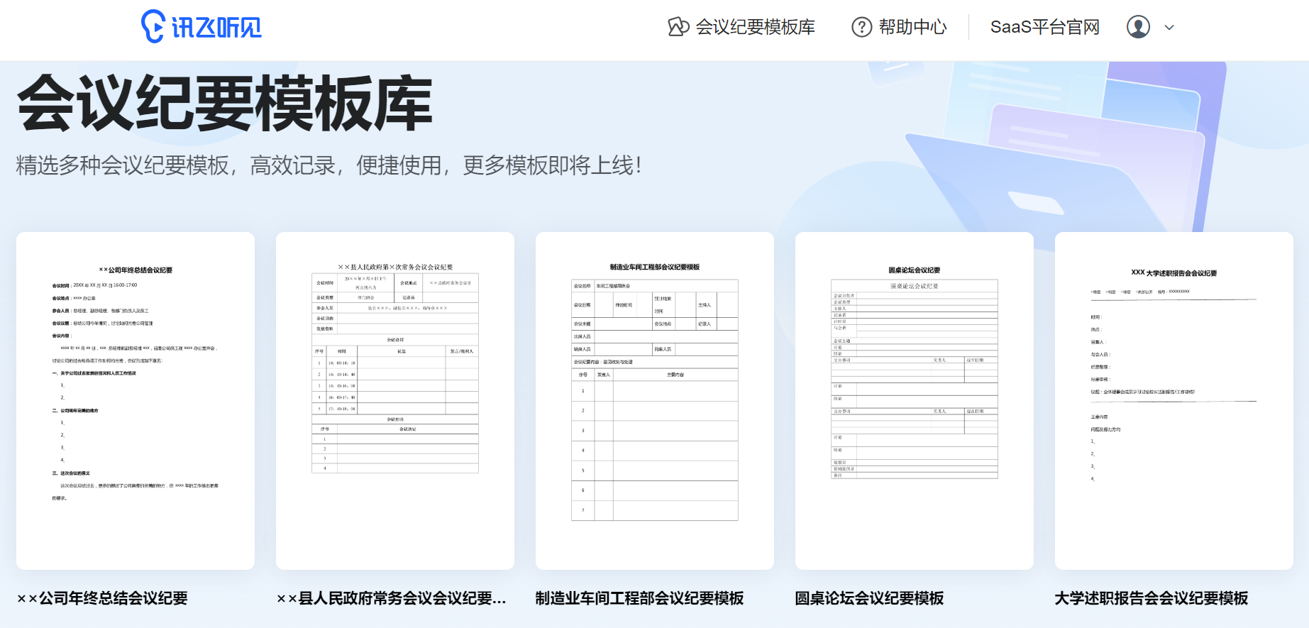The height and width of the screenshot is (628, 1309).
Task: Click the 帮助中心 question mark icon
Action: pos(861,27)
